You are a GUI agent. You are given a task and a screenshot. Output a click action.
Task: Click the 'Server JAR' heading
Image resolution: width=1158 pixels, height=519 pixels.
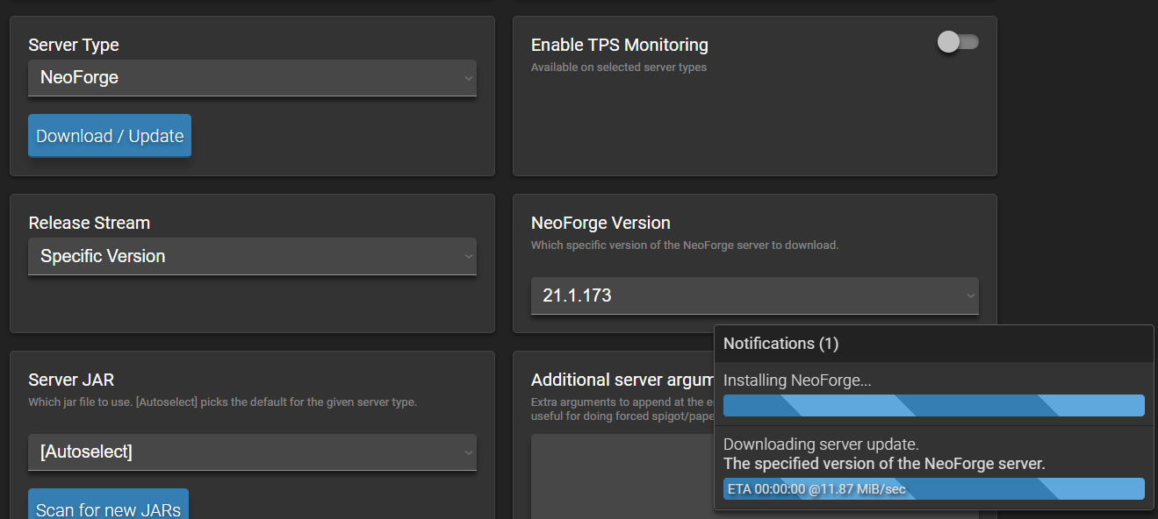(71, 380)
